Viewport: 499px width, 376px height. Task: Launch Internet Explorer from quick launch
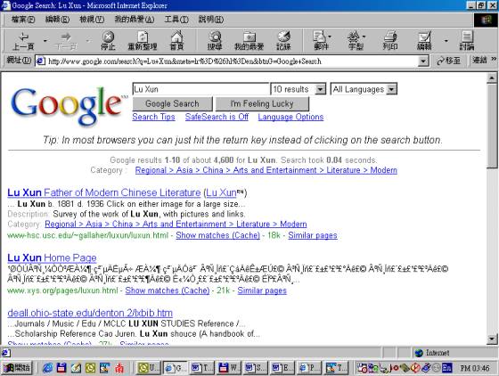click(48, 368)
